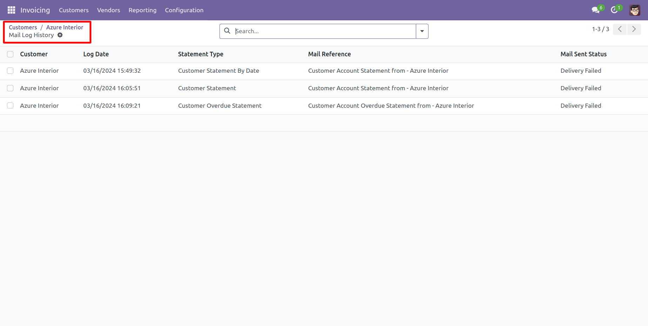Screen dimensions: 648x326
Task: Open the user avatar menu
Action: click(635, 10)
